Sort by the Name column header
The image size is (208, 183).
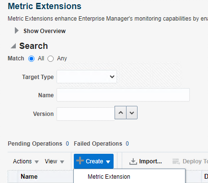29,176
